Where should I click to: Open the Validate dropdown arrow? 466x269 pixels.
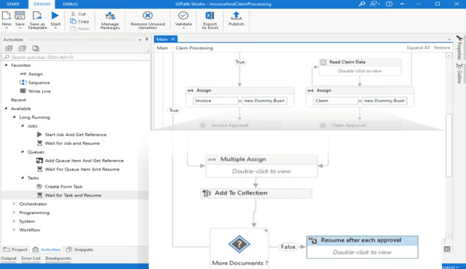point(183,28)
